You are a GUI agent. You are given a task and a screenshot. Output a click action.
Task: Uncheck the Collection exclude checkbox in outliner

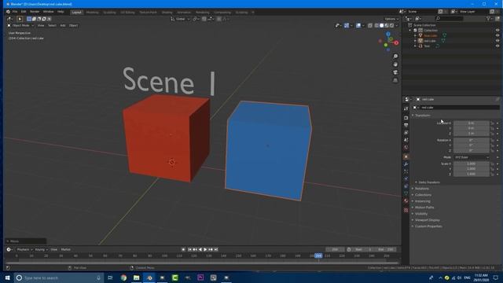pos(415,30)
